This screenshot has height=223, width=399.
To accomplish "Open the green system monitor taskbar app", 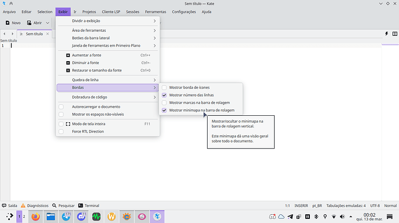I will (96, 217).
